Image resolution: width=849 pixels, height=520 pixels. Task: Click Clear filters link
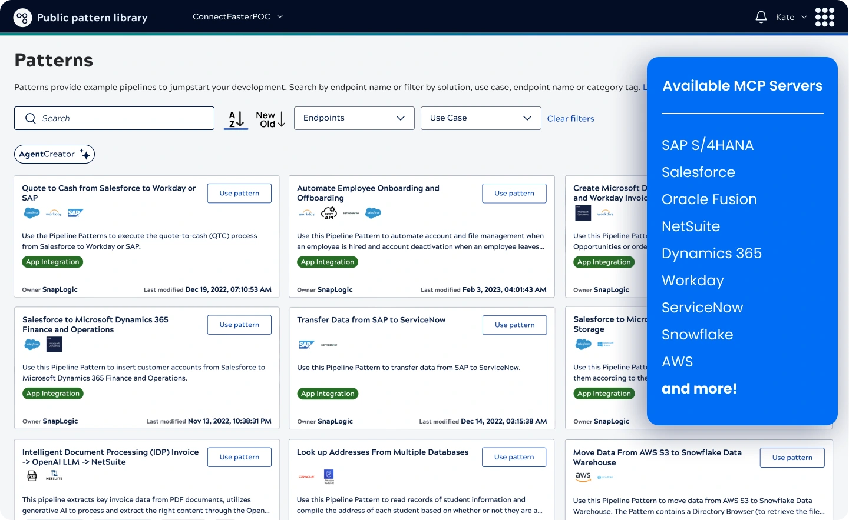pyautogui.click(x=570, y=118)
